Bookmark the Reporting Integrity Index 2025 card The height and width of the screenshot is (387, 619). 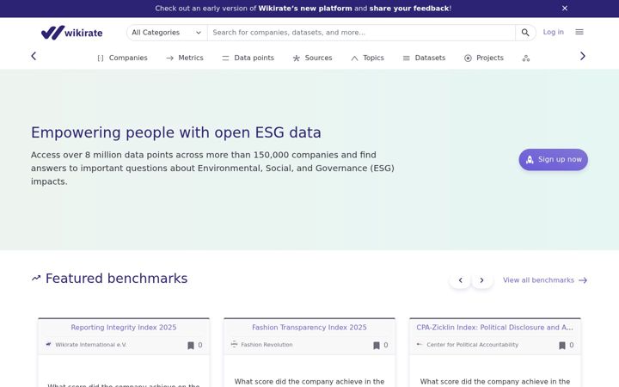(x=191, y=346)
